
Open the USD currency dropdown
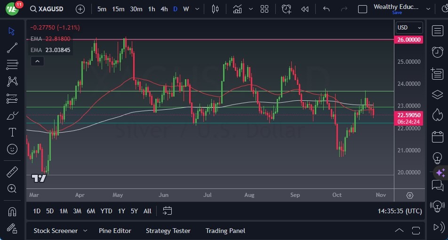[409, 28]
